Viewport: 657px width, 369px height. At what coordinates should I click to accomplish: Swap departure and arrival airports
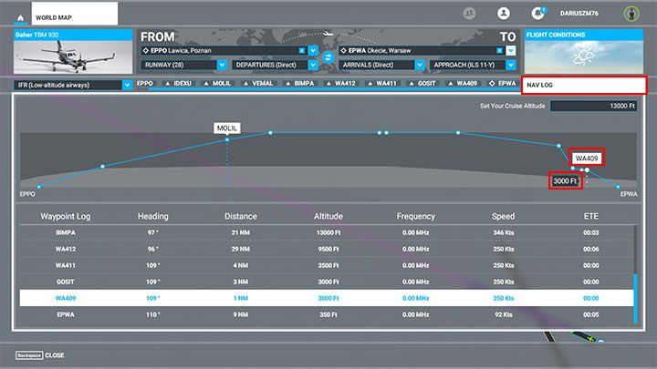(328, 57)
